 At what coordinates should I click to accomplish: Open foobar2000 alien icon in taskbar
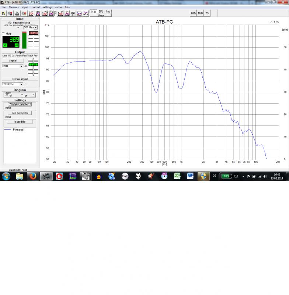[138, 176]
